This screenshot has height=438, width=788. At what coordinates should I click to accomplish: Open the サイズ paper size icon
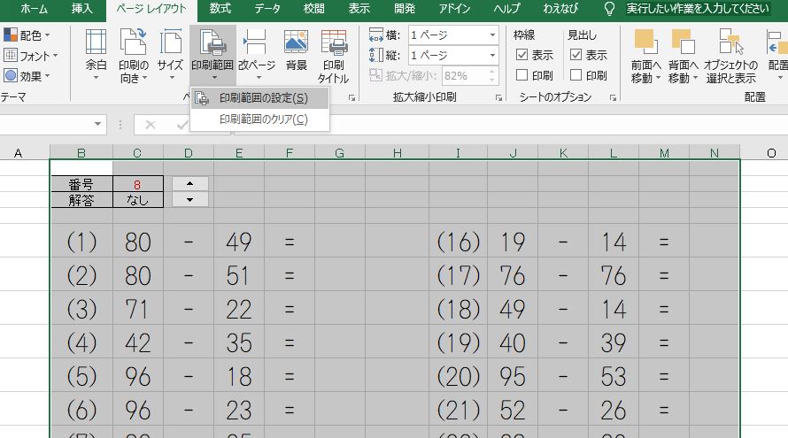pos(170,42)
